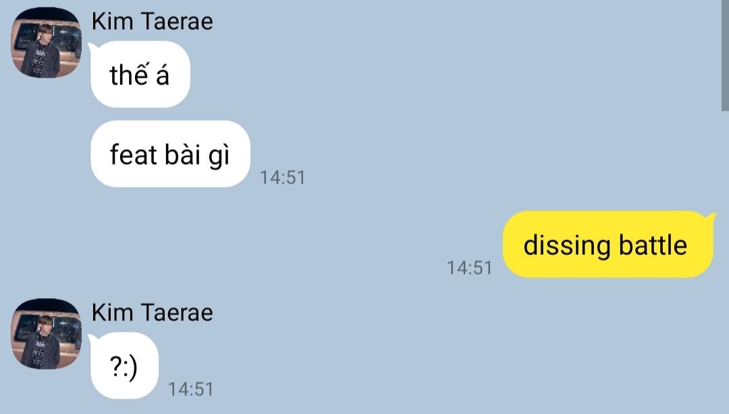Click the tail of the "?:)" bubble

pos(92,338)
